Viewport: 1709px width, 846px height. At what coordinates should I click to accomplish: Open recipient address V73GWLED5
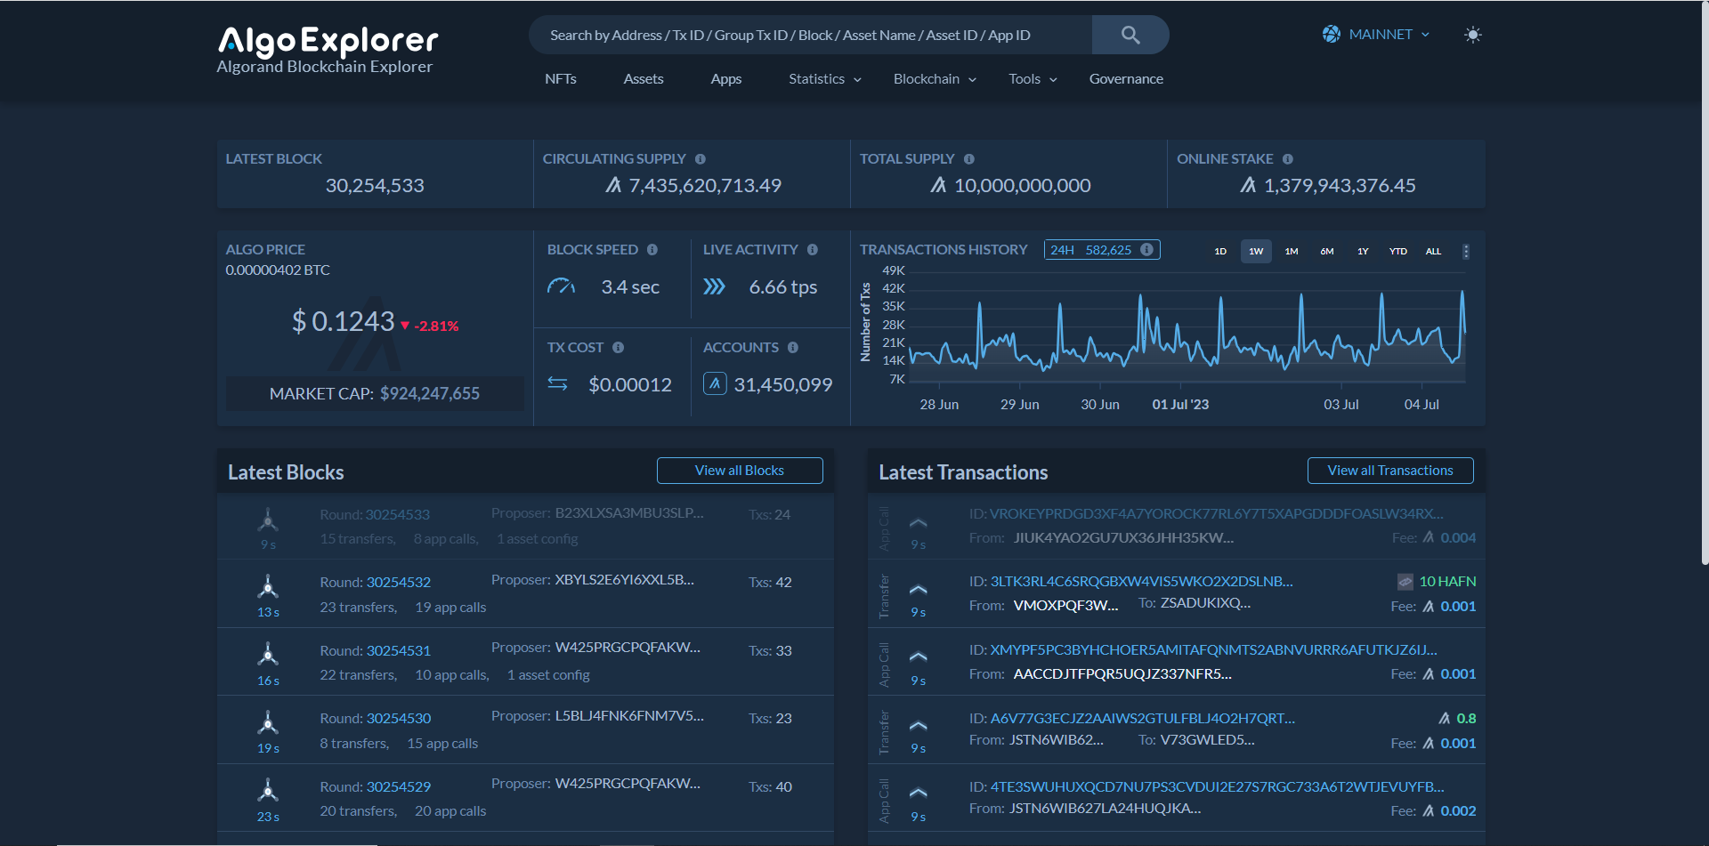point(1207,740)
